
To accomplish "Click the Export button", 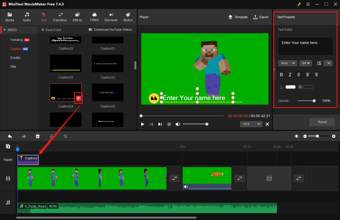I will 261,17.
